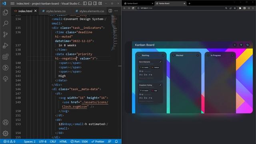Click the text 'Covenant Design System' in the editor

click(x=83, y=19)
